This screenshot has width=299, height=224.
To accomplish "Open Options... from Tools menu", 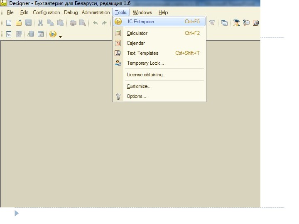I will pyautogui.click(x=159, y=96).
